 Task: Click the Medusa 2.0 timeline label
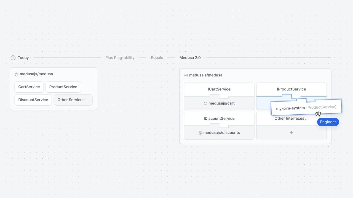coord(190,58)
